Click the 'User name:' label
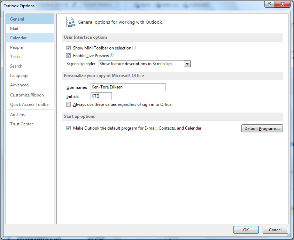This screenshot has height=240, width=294. click(x=77, y=87)
